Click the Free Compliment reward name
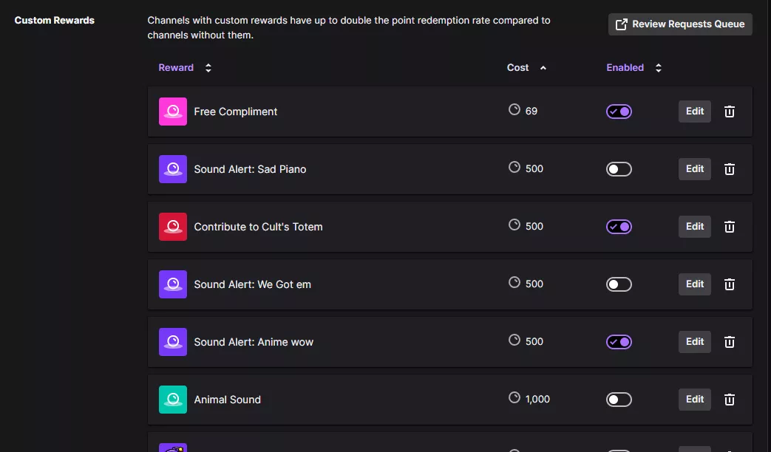The height and width of the screenshot is (452, 771). pos(236,112)
